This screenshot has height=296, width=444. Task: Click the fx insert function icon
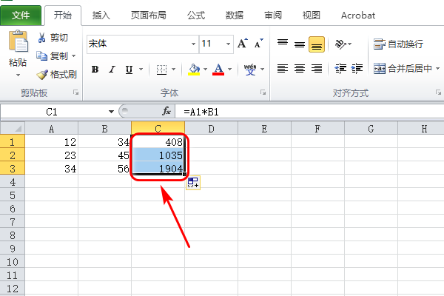(166, 111)
